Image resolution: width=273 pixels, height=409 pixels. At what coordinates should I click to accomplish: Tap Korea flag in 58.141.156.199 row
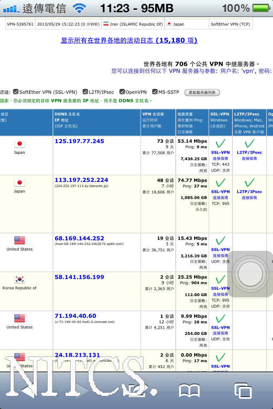[x=20, y=279]
